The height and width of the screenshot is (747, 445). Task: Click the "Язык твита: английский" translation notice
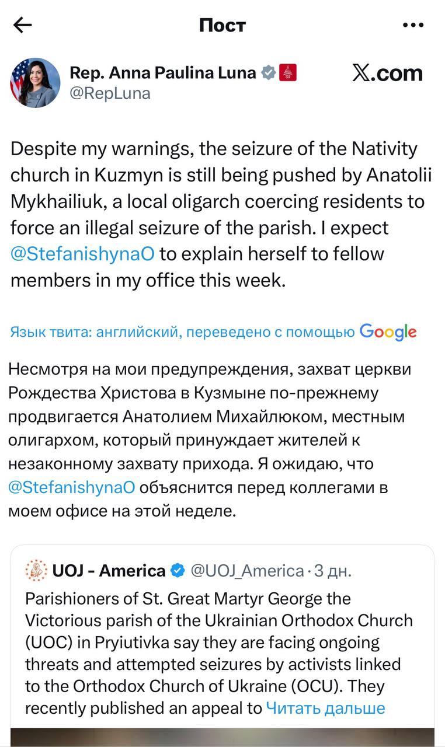[x=182, y=333]
